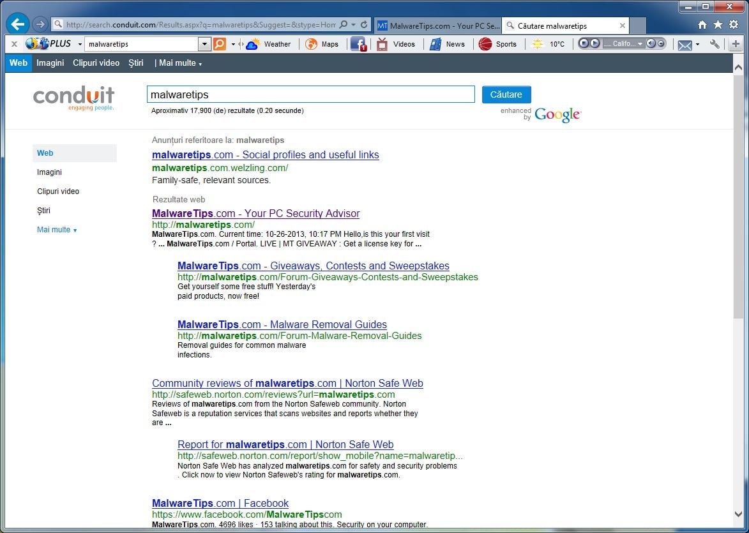Image resolution: width=749 pixels, height=533 pixels.
Task: Open 'MalwareTips.com - Malware Removal Guides' link
Action: [282, 325]
